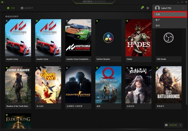Expand the haha1793 account dropdown

(183, 8)
